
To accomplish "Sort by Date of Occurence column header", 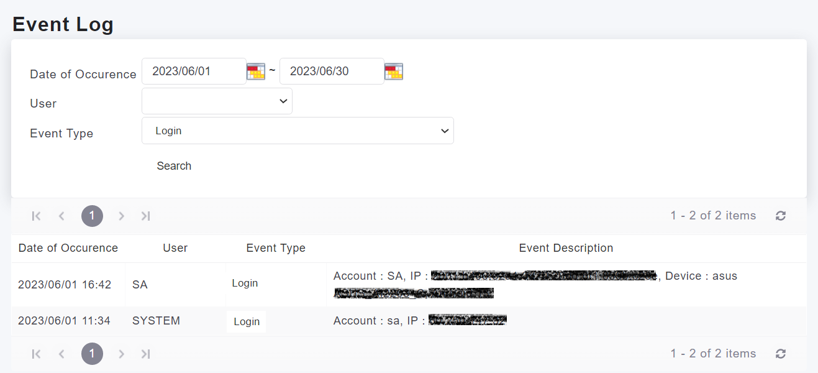I will [x=68, y=248].
